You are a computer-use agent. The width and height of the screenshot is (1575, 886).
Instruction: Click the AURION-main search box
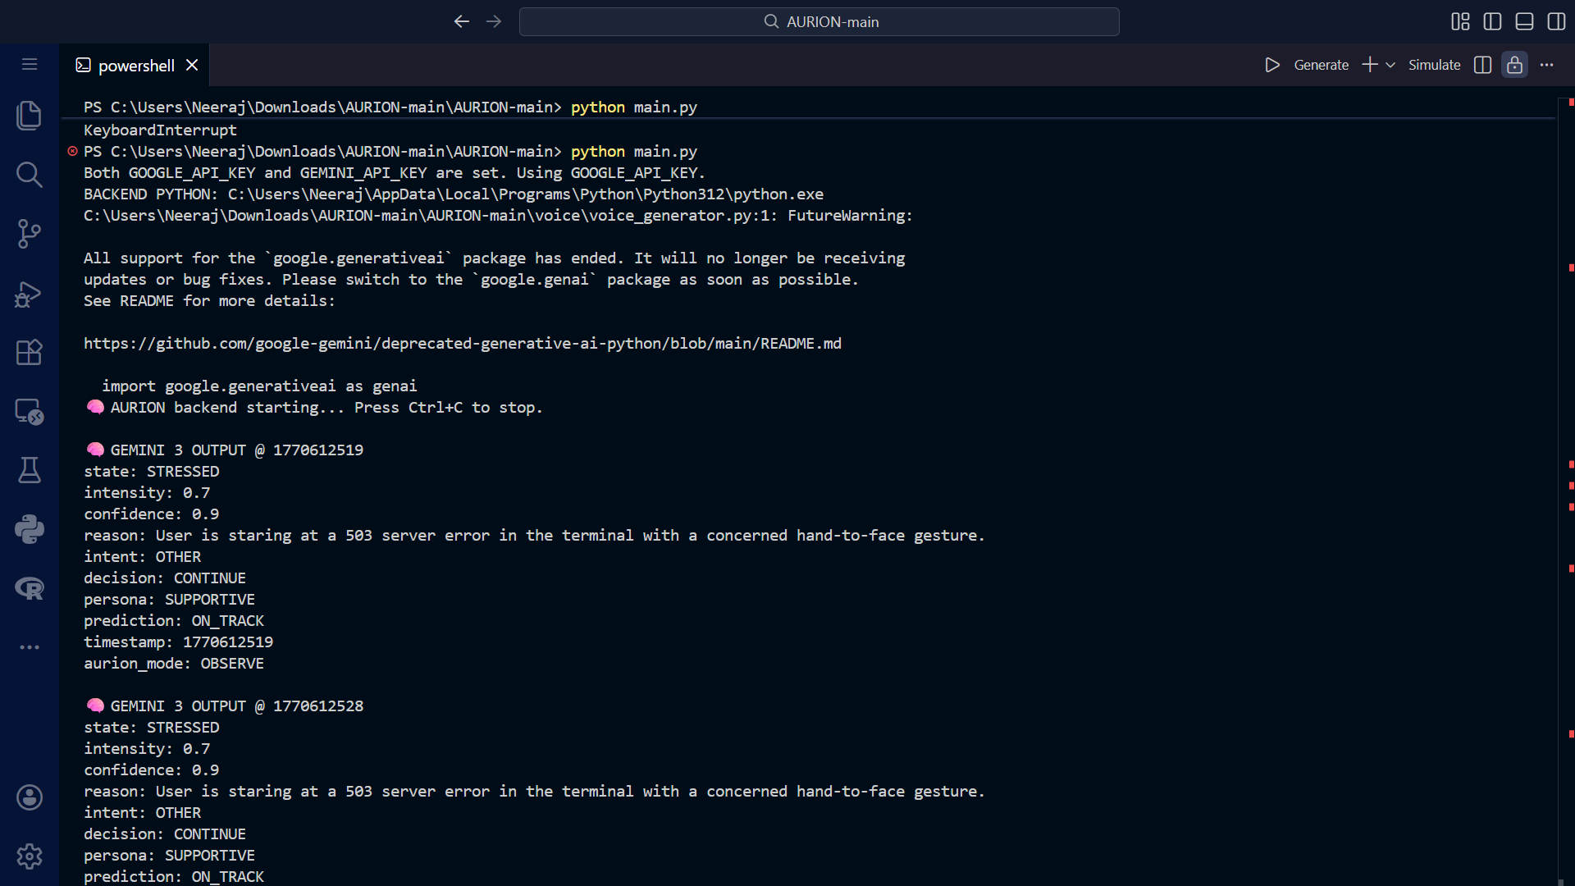pos(819,22)
